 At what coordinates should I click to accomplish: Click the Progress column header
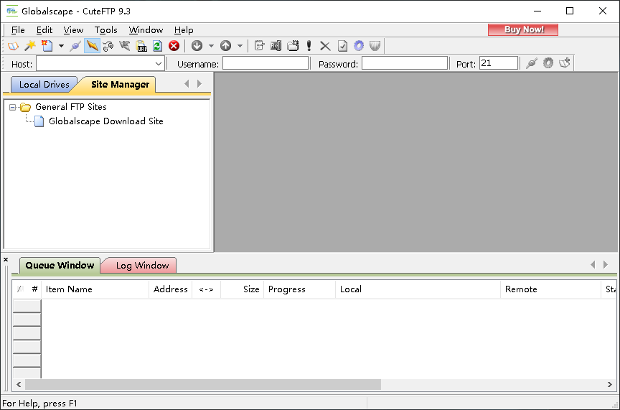click(299, 289)
